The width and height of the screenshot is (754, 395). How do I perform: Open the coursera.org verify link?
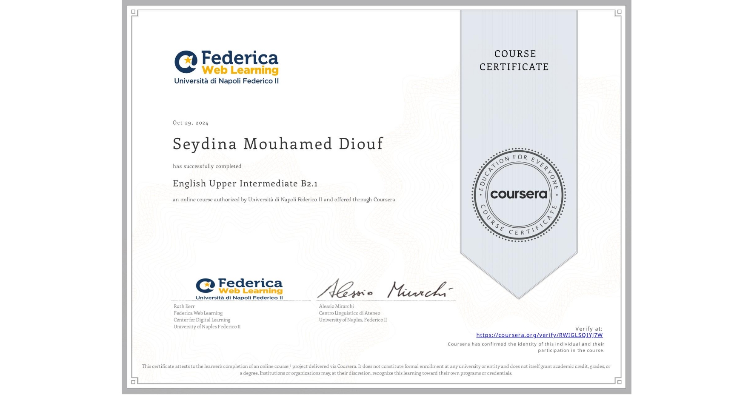[x=539, y=335]
